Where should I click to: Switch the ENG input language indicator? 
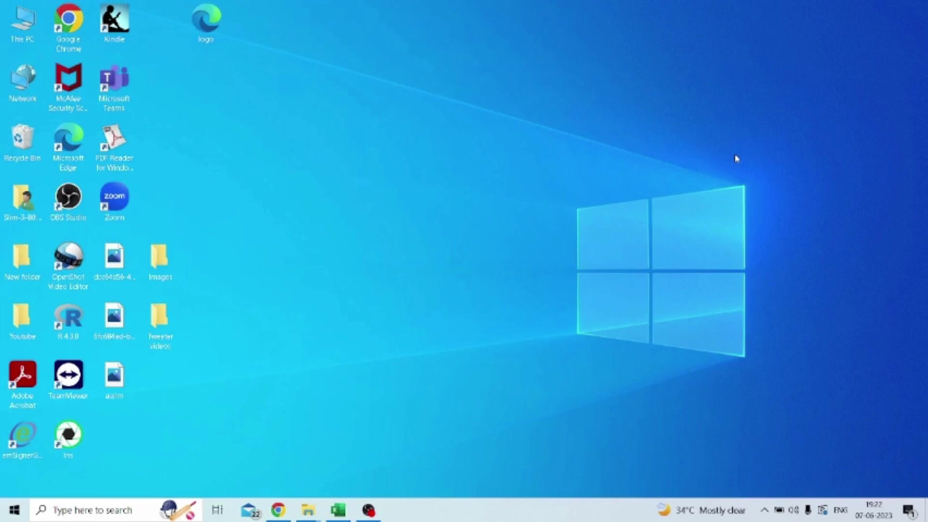[841, 510]
